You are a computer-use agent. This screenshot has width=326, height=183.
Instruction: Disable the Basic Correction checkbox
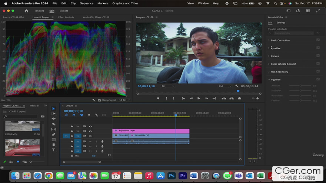pos(318,40)
